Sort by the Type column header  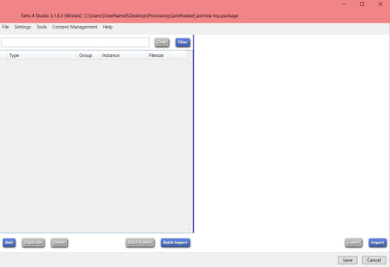(42, 55)
